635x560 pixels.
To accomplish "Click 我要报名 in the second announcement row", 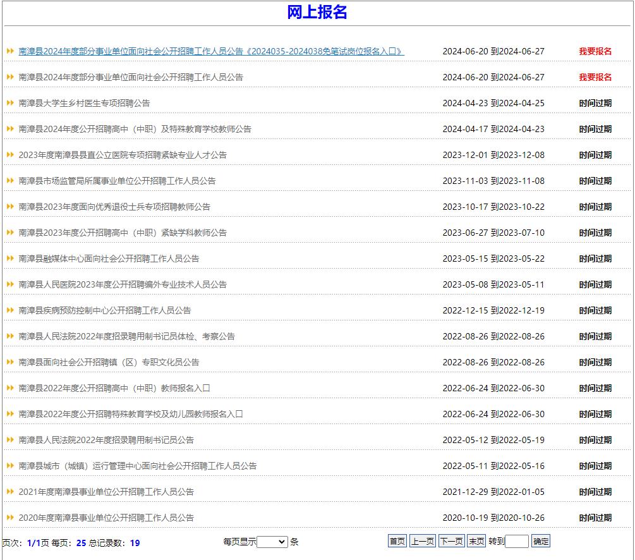I will [x=595, y=77].
